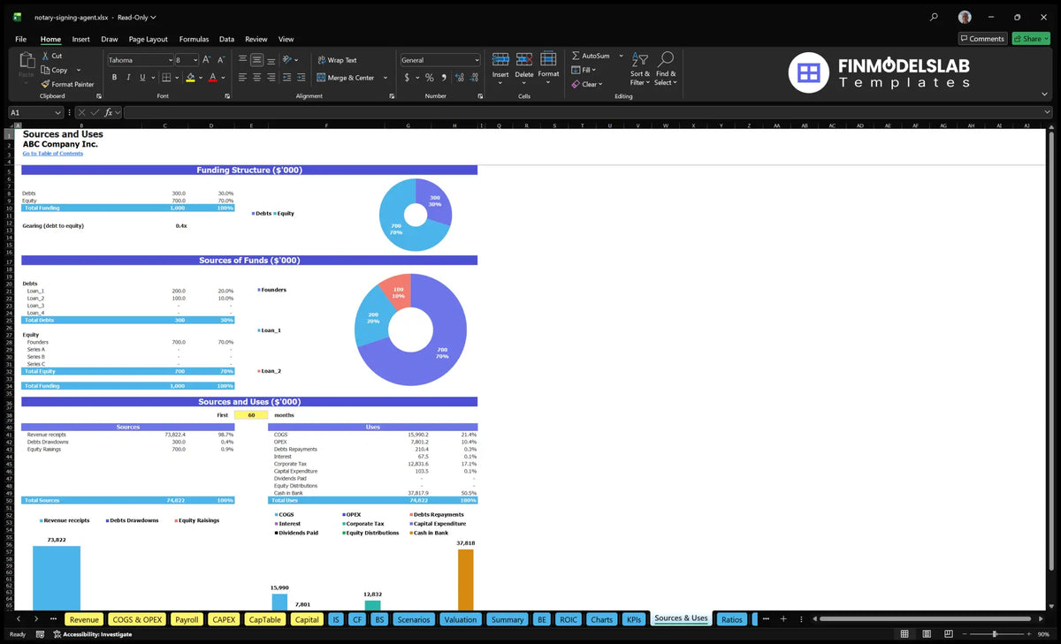Open the search magnifier in title bar

tap(935, 17)
